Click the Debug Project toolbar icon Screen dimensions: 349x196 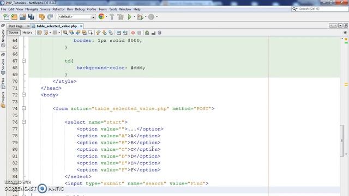pyautogui.click(x=140, y=17)
